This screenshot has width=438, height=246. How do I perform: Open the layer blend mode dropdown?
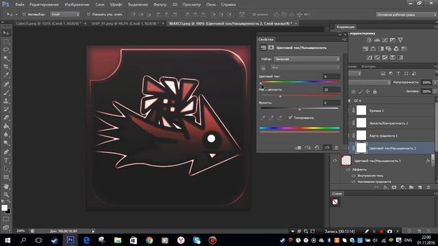click(x=369, y=82)
